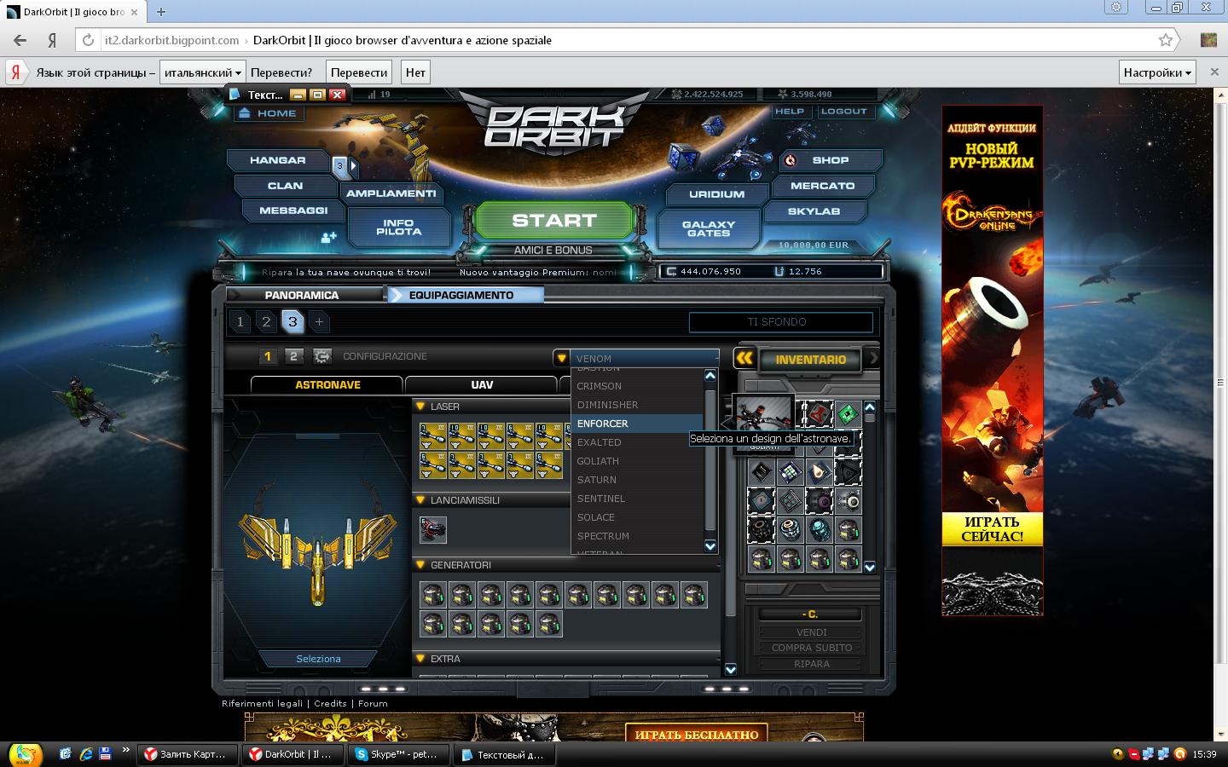Switch to configuration 1
Screen dimensions: 1228x767
coord(267,356)
